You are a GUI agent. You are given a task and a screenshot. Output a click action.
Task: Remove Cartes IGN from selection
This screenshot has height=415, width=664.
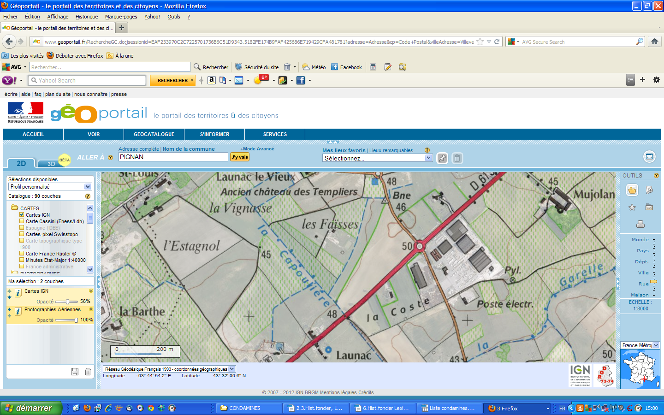click(x=91, y=291)
